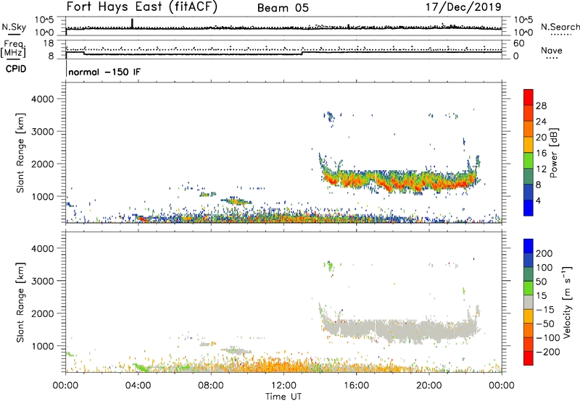Click the blue bottom segment of the Power color bar
The image size is (580, 401).
click(x=529, y=208)
